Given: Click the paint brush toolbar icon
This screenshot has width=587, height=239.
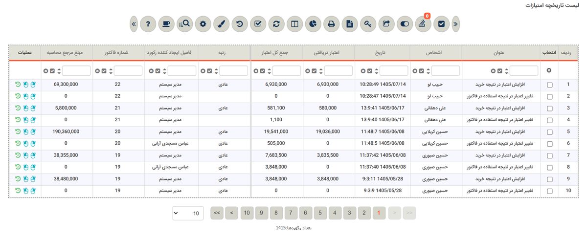Looking at the screenshot, I should [x=221, y=23].
